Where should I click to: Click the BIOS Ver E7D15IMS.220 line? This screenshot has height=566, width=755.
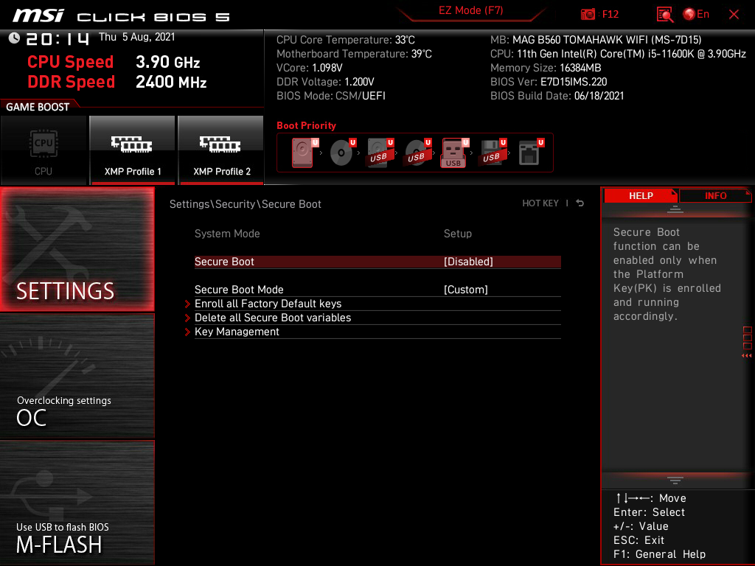tap(549, 82)
